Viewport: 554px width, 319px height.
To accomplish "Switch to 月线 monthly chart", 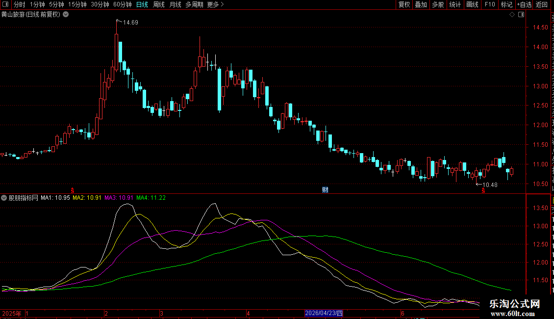I will [x=175, y=4].
